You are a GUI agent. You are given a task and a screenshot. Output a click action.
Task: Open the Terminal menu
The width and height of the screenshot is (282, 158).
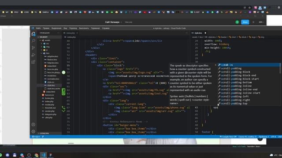(x=95, y=28)
